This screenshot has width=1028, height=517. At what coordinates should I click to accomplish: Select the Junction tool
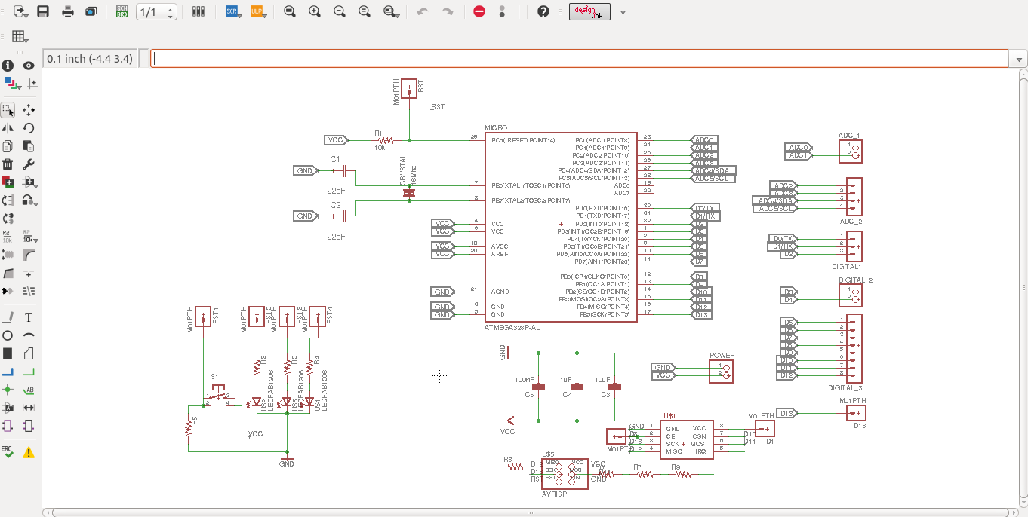point(8,390)
